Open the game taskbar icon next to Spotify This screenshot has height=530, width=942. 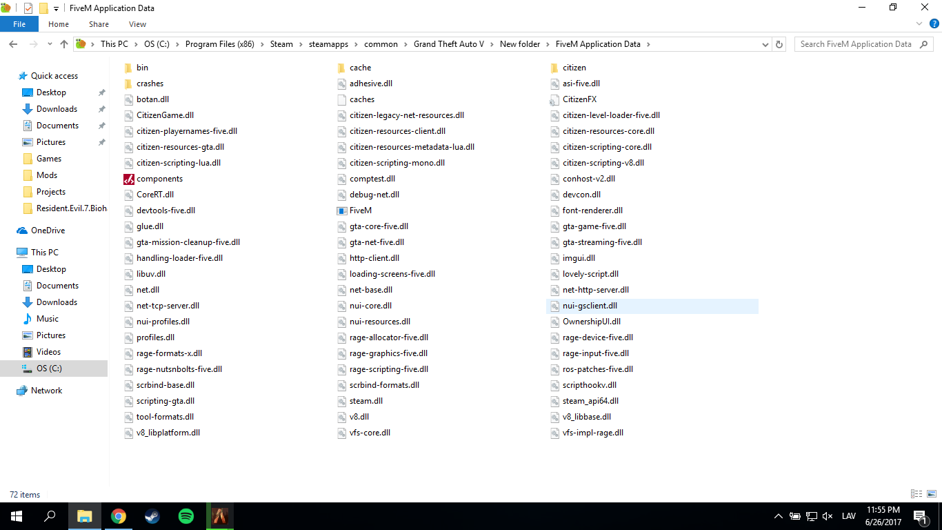[220, 516]
